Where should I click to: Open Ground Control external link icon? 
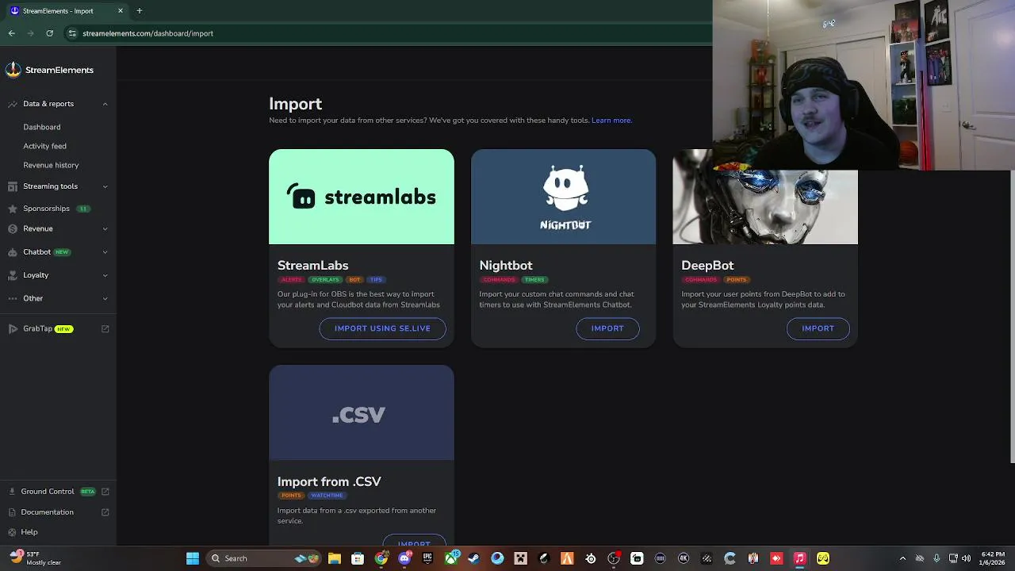[105, 492]
